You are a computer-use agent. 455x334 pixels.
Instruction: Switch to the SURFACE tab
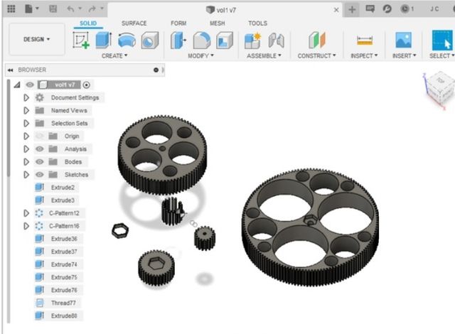pos(134,23)
